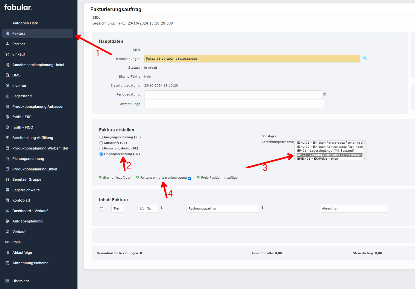Click the person icon next to Partner

tap(7, 44)
